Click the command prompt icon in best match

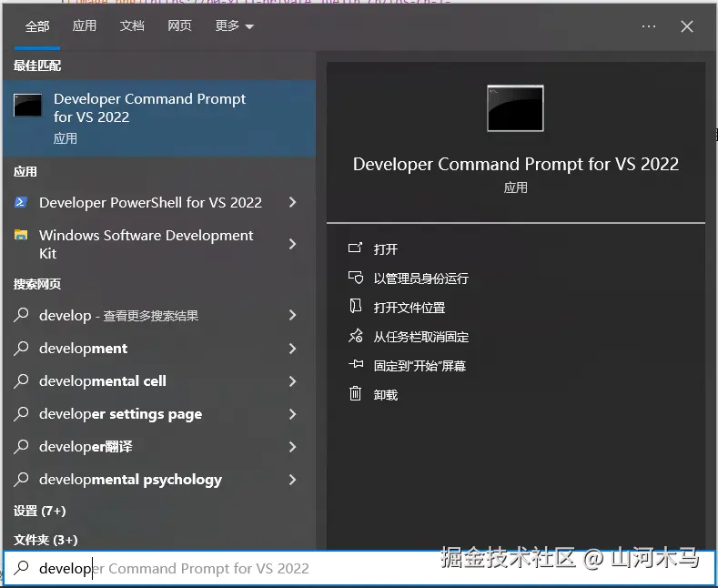click(x=27, y=105)
